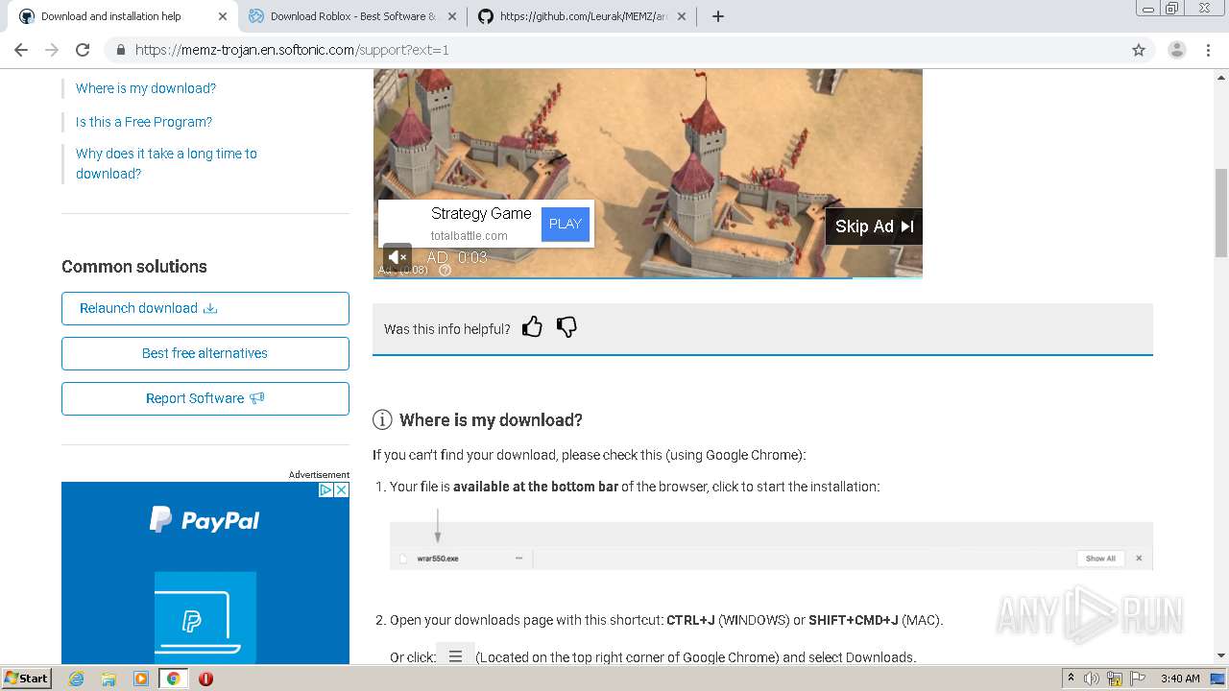Click the Relaunch download button
This screenshot has width=1229, height=691.
pos(205,308)
